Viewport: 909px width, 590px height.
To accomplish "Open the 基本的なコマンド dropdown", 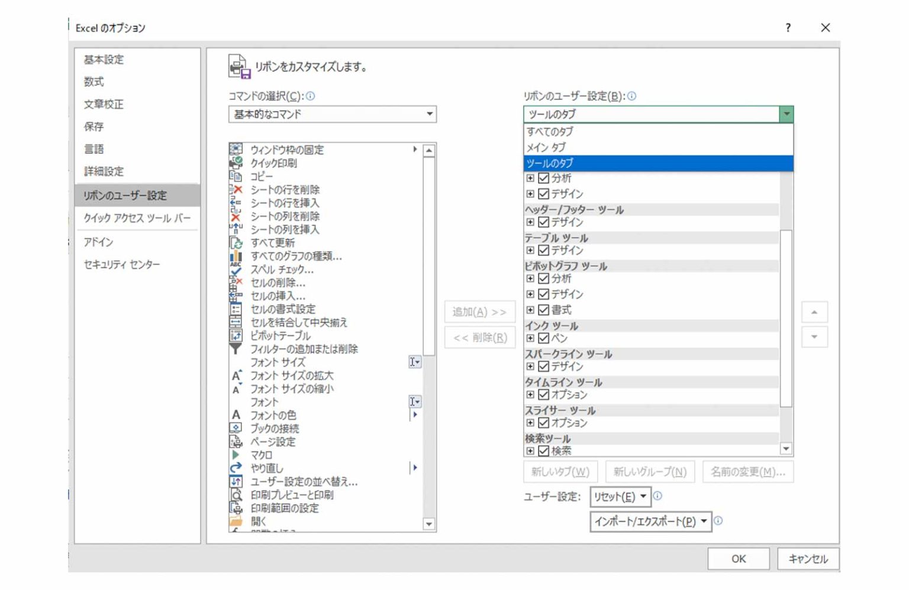I will [332, 114].
